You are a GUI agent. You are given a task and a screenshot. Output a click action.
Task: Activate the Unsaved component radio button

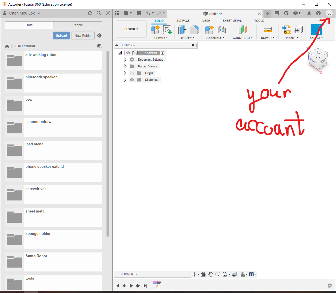click(163, 53)
